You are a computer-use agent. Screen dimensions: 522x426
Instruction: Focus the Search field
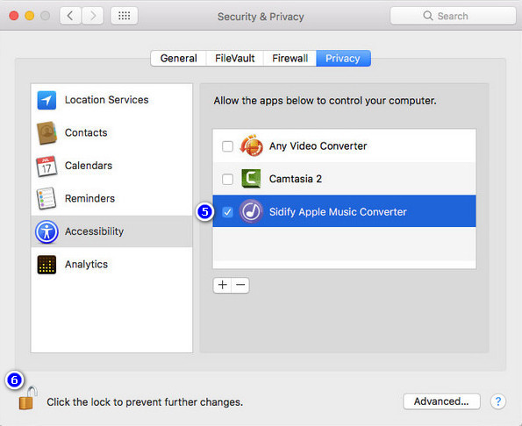453,16
